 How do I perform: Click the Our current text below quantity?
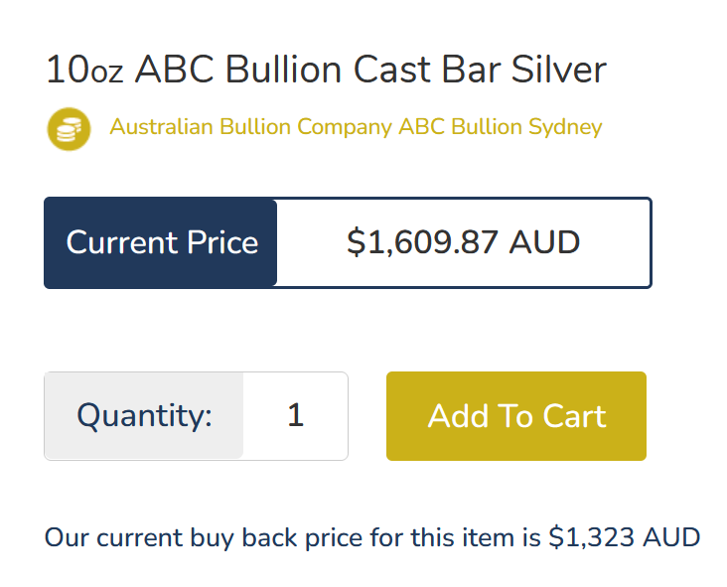tap(112, 538)
